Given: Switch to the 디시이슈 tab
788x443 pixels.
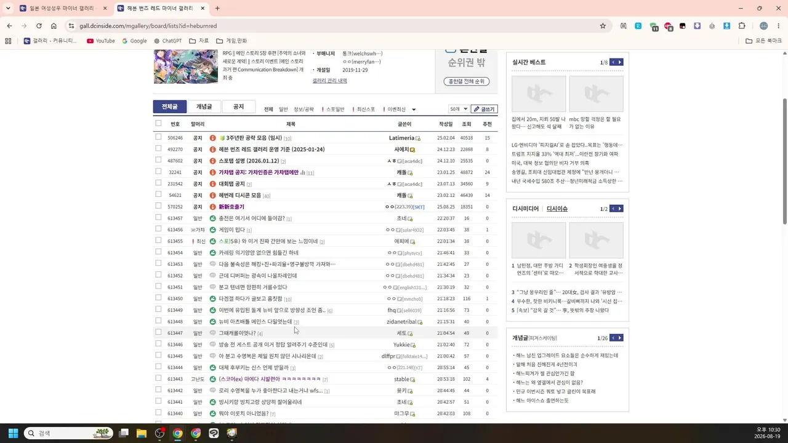Looking at the screenshot, I should (557, 209).
